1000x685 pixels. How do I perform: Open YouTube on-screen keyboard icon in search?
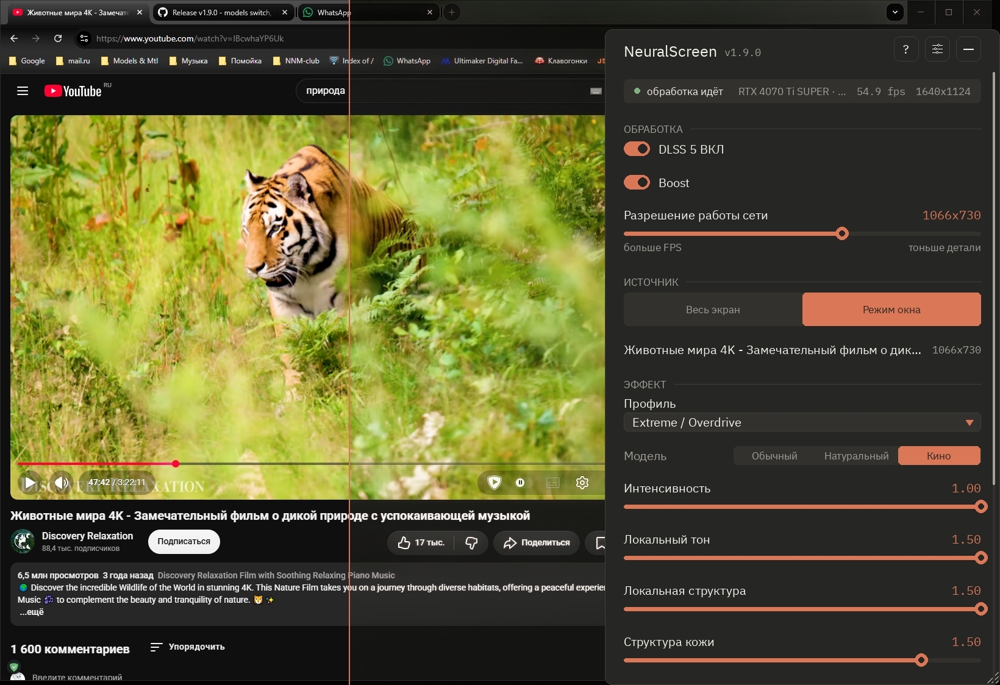pos(596,91)
